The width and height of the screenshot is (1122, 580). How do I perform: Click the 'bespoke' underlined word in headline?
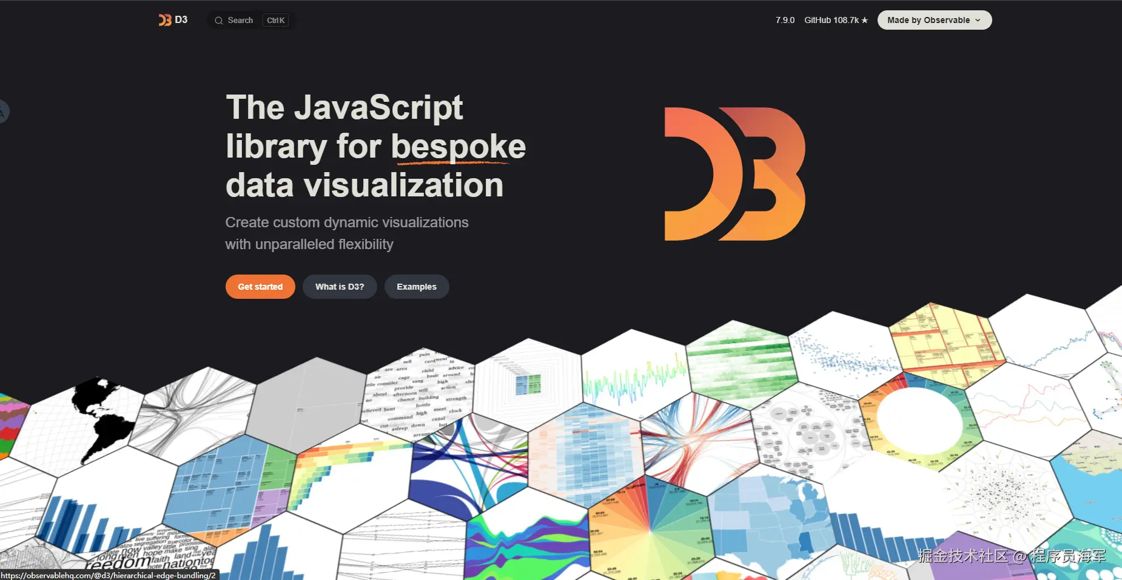(458, 147)
